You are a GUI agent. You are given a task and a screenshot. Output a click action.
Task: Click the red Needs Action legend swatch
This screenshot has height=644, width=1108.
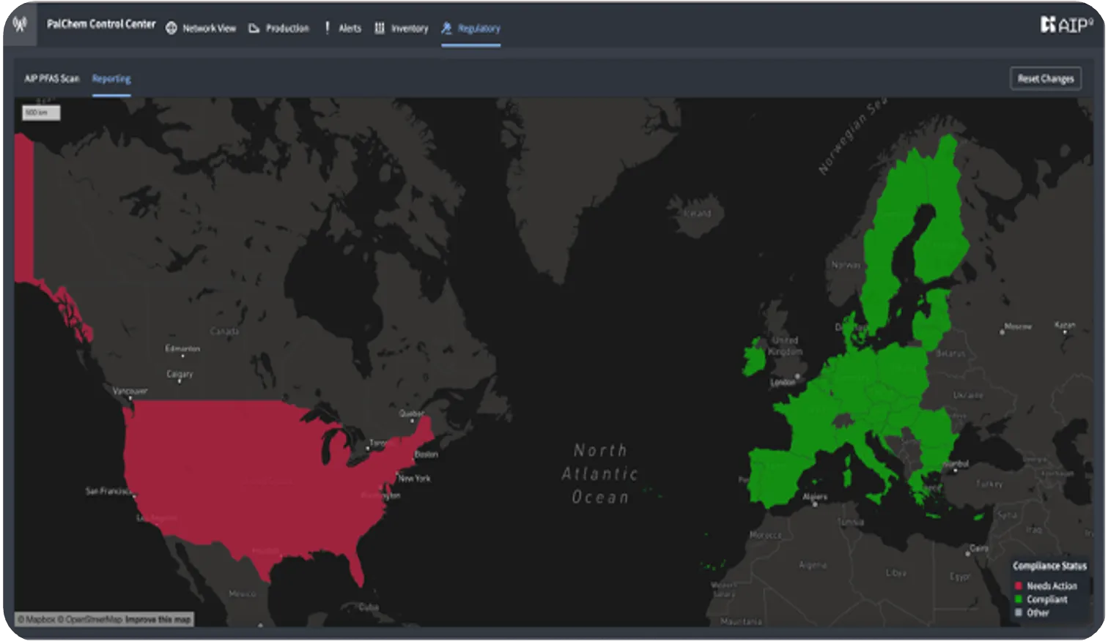coord(1019,586)
